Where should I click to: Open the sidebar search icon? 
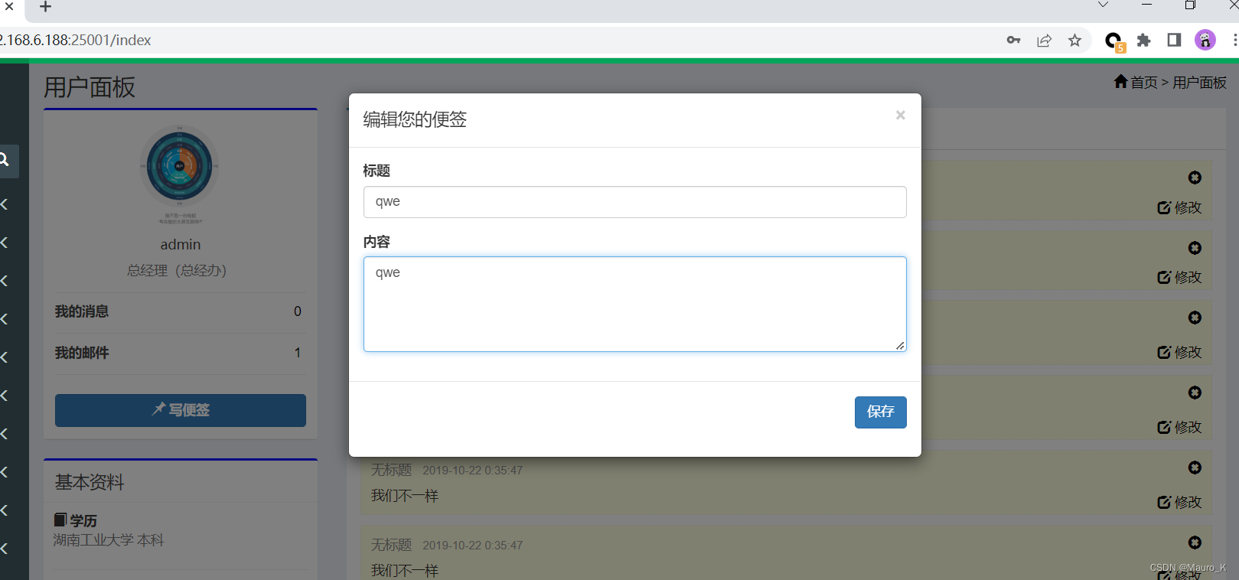tap(5, 161)
